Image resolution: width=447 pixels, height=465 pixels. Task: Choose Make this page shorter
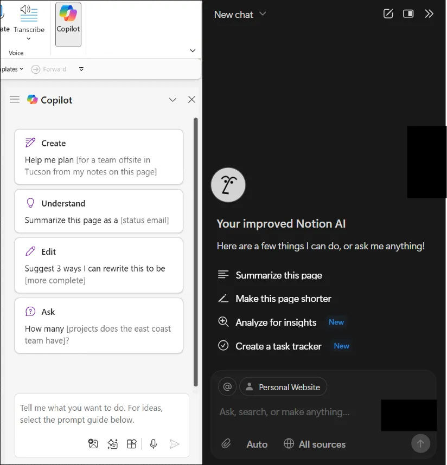click(274, 298)
